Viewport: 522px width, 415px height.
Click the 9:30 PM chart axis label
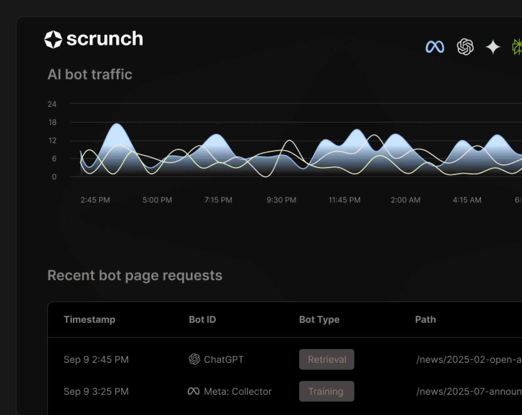281,200
